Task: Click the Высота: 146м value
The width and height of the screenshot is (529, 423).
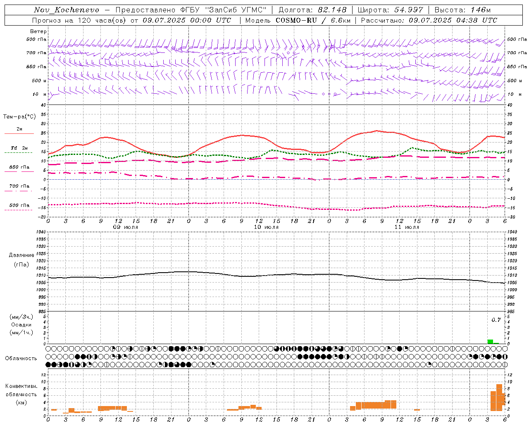Action: click(x=463, y=10)
